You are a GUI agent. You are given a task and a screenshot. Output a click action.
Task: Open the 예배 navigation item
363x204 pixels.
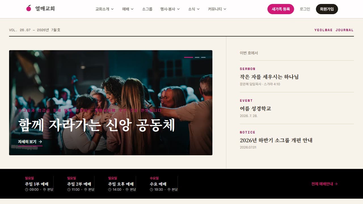tap(128, 9)
